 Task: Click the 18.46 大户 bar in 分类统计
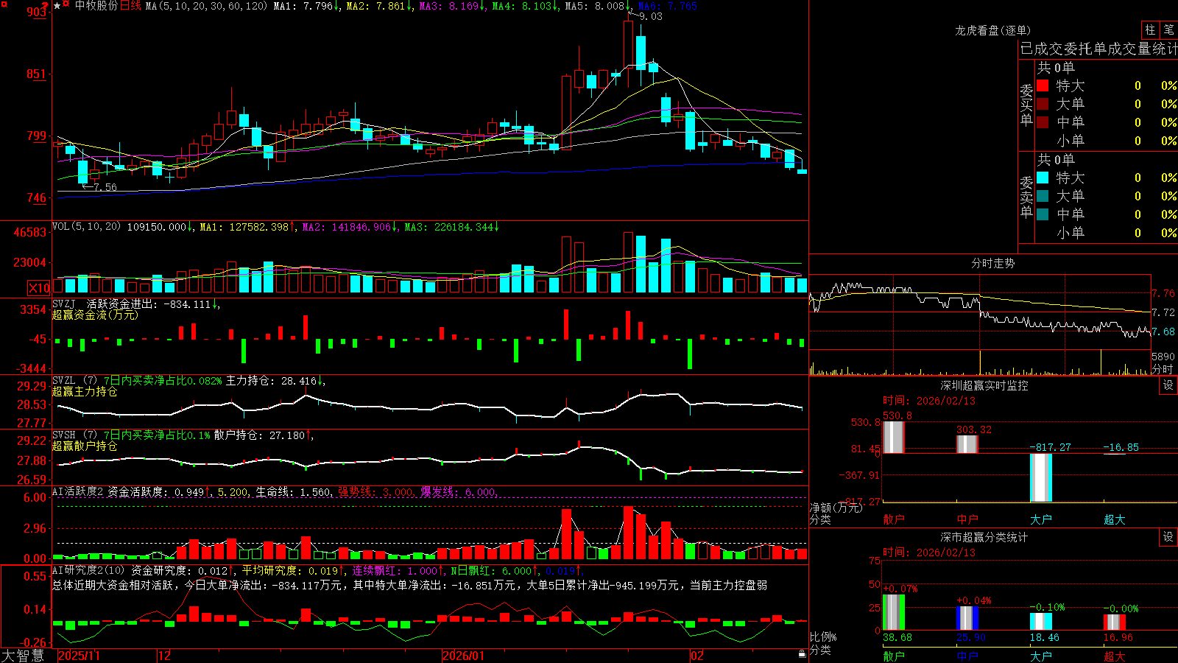tap(1041, 622)
